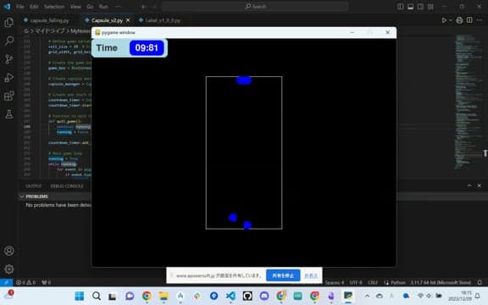
Task: Split the editor to the right
Action: point(469,20)
